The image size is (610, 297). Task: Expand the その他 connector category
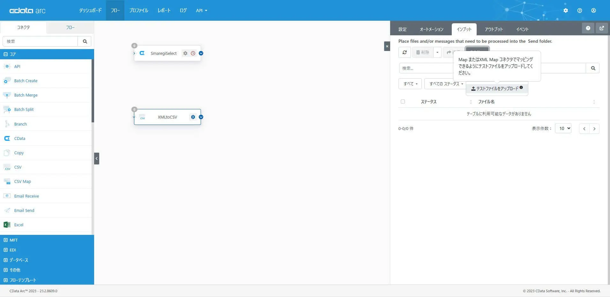pyautogui.click(x=47, y=270)
